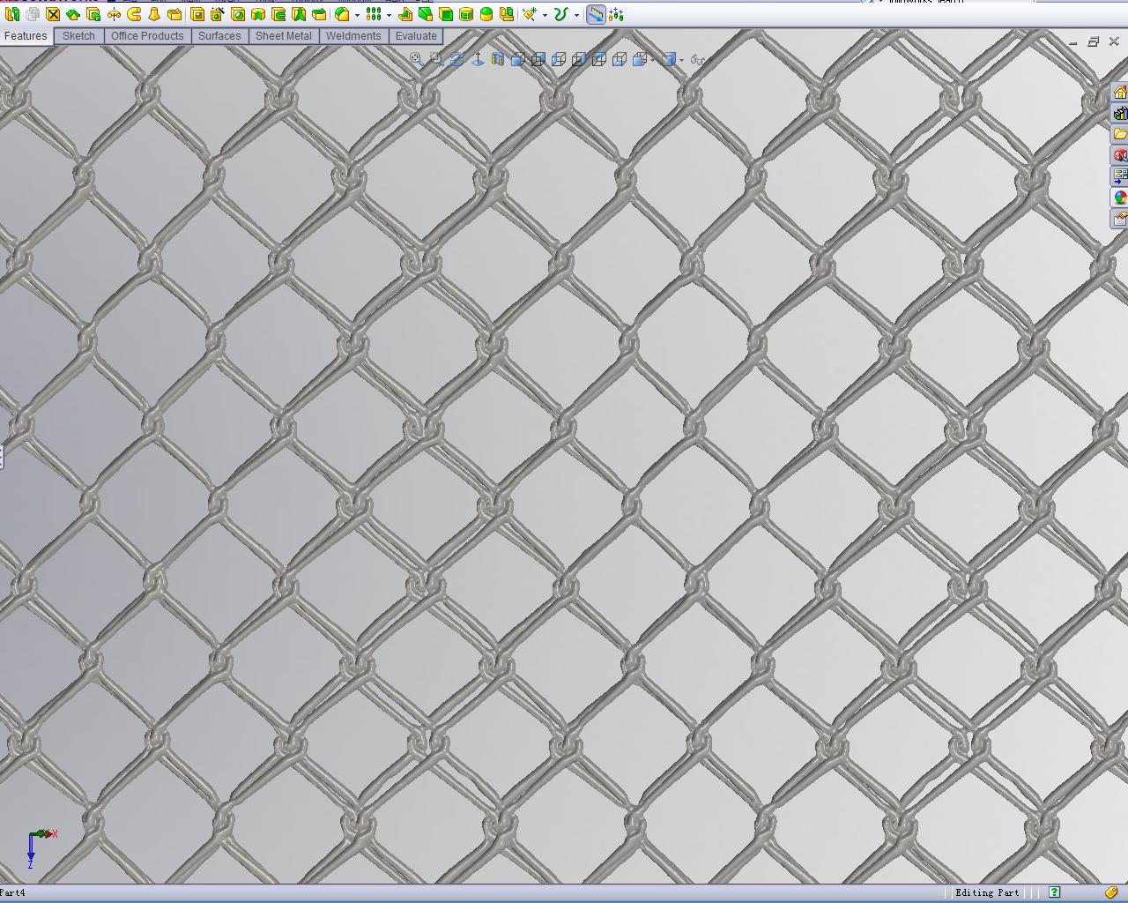Click the Linear Pattern tool

(374, 14)
